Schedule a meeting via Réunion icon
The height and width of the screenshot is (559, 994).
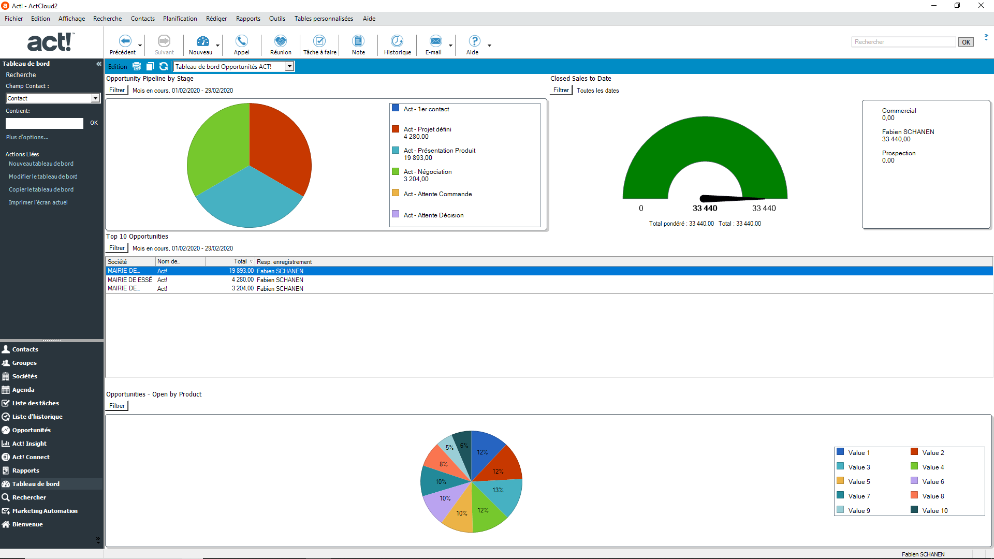click(281, 41)
